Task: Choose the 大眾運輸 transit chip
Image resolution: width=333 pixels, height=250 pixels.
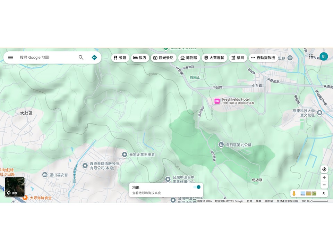Action: [x=214, y=58]
